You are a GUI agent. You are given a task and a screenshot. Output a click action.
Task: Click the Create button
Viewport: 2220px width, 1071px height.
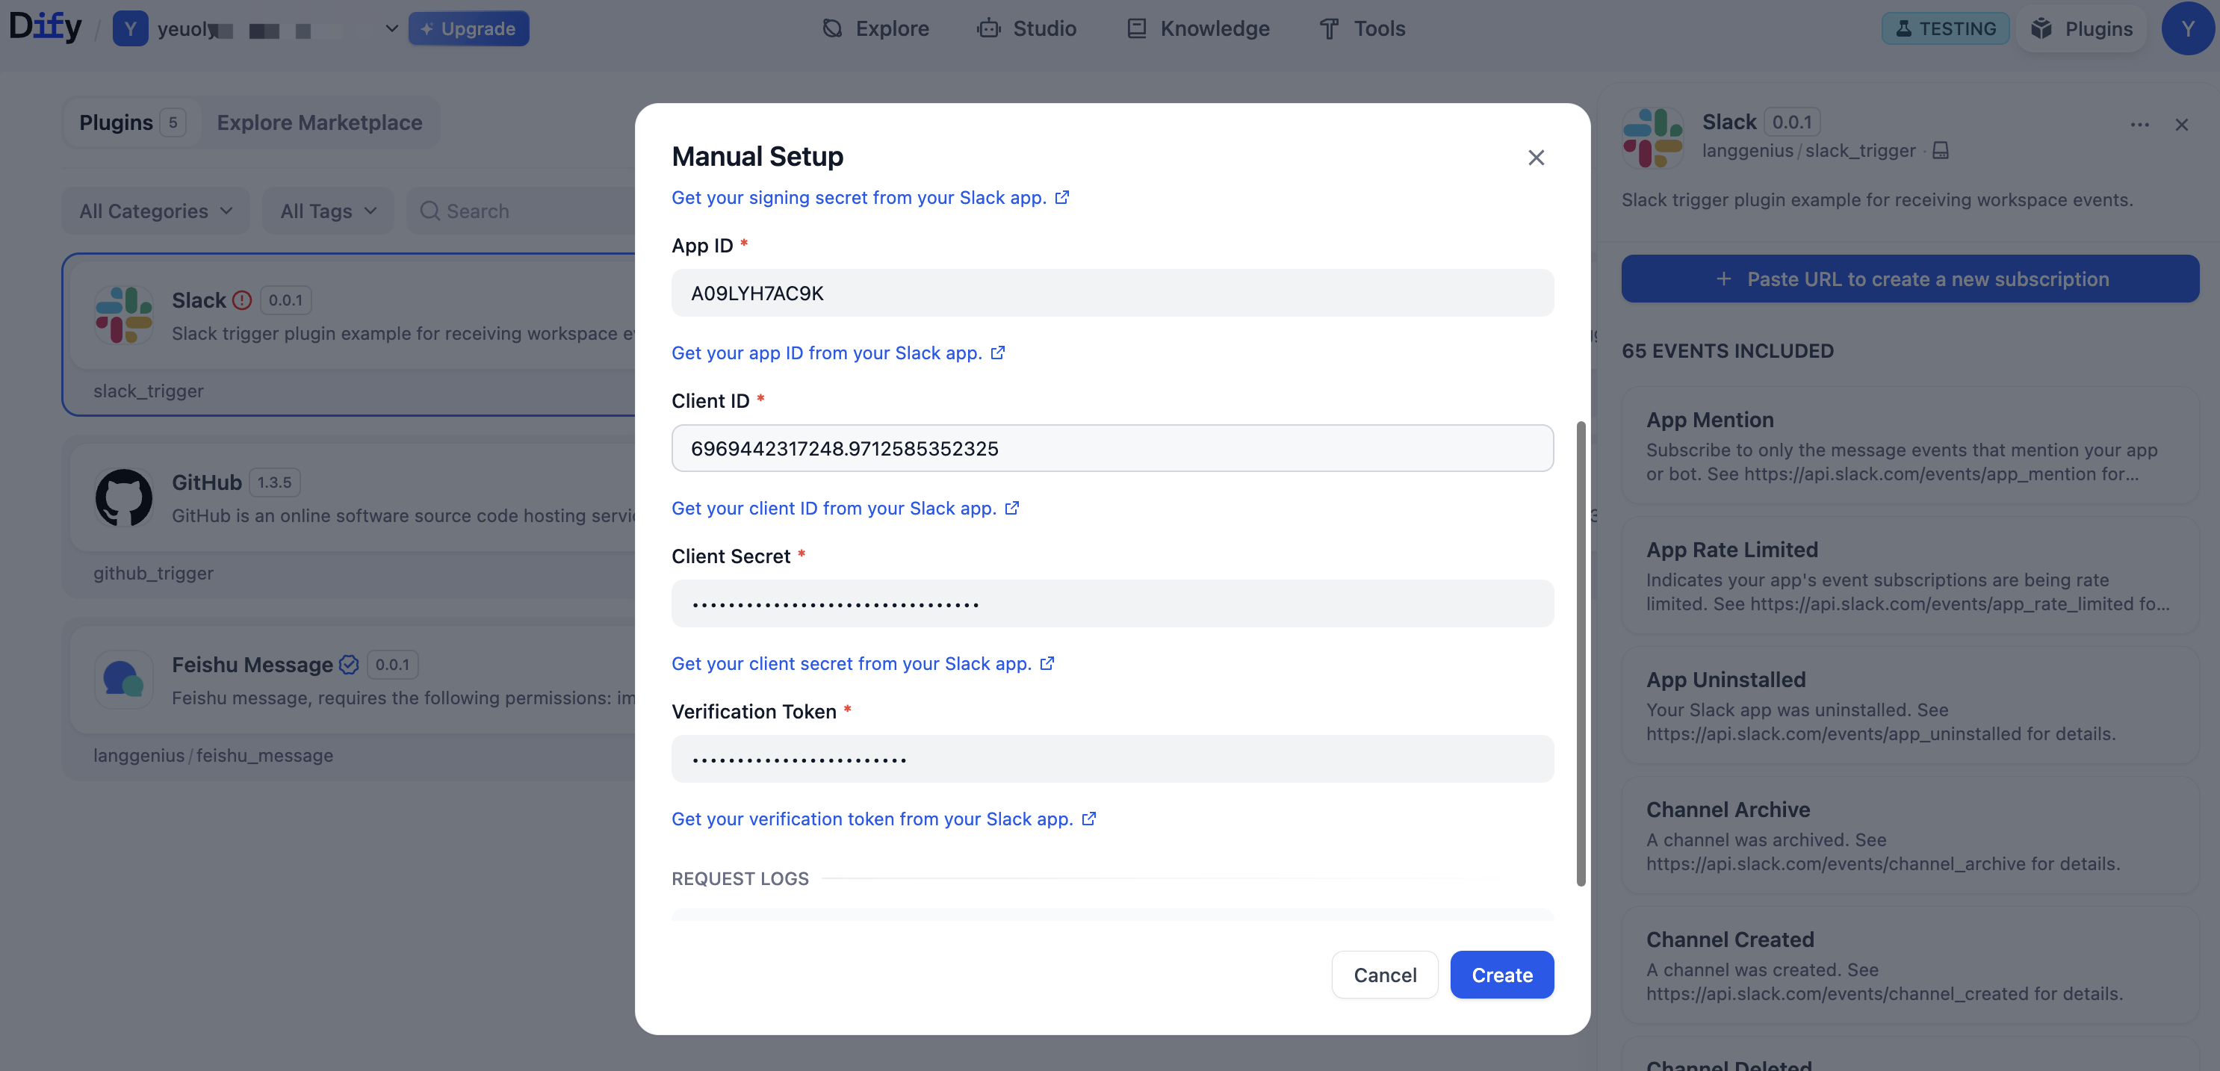pos(1501,975)
